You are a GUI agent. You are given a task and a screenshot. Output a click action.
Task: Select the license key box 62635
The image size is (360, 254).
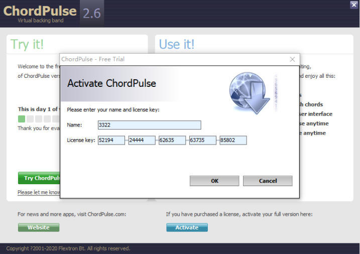(172, 140)
